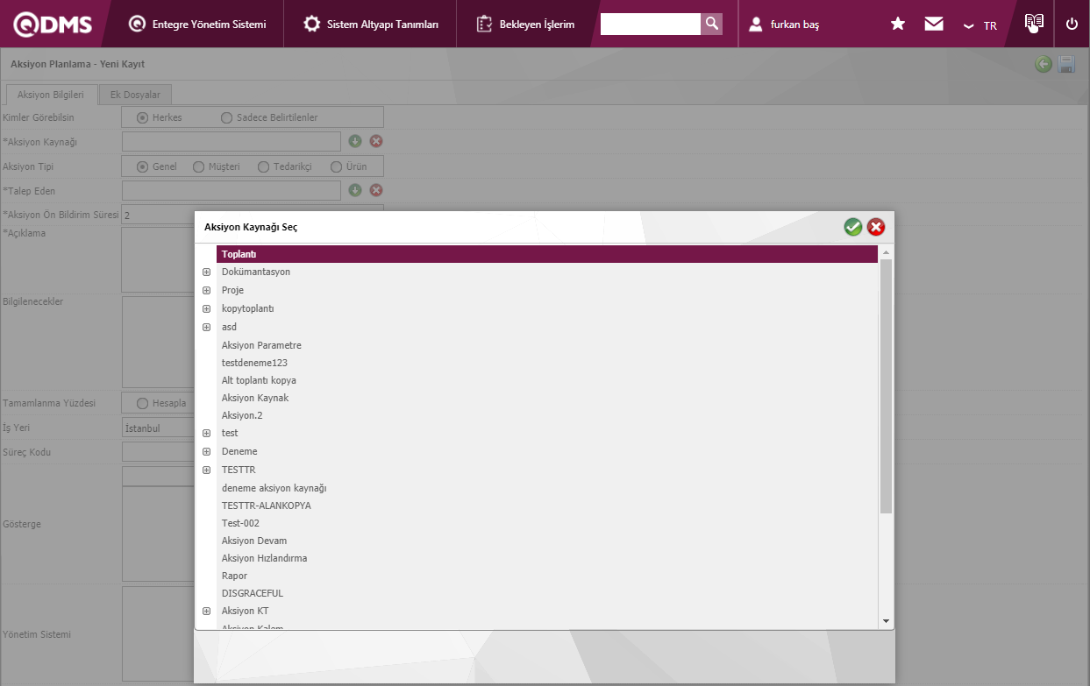Image resolution: width=1090 pixels, height=686 pixels.
Task: Select the Herkes radio button
Action: point(142,117)
